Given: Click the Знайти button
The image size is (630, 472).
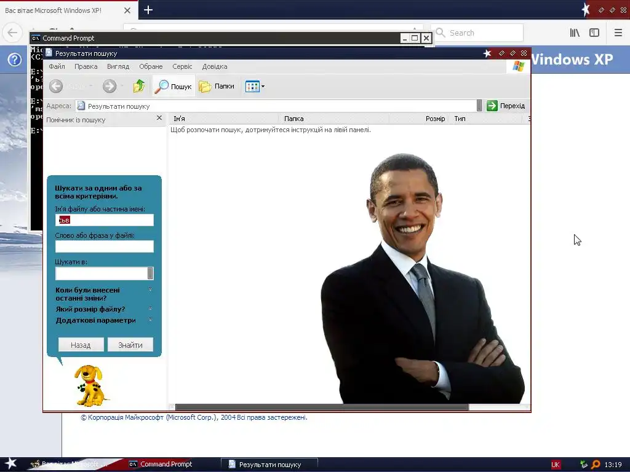Looking at the screenshot, I should pos(130,345).
